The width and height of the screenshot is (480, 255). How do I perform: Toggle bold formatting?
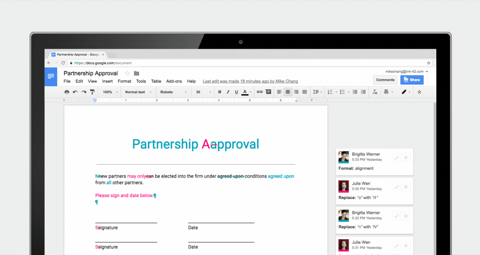[219, 92]
